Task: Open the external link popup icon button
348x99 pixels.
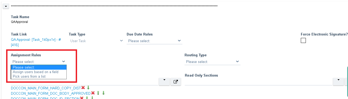Action: point(175,82)
